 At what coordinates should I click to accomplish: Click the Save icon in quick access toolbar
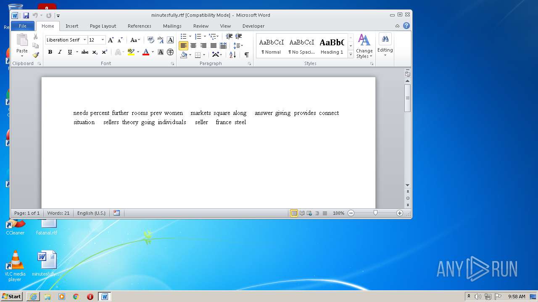26,16
